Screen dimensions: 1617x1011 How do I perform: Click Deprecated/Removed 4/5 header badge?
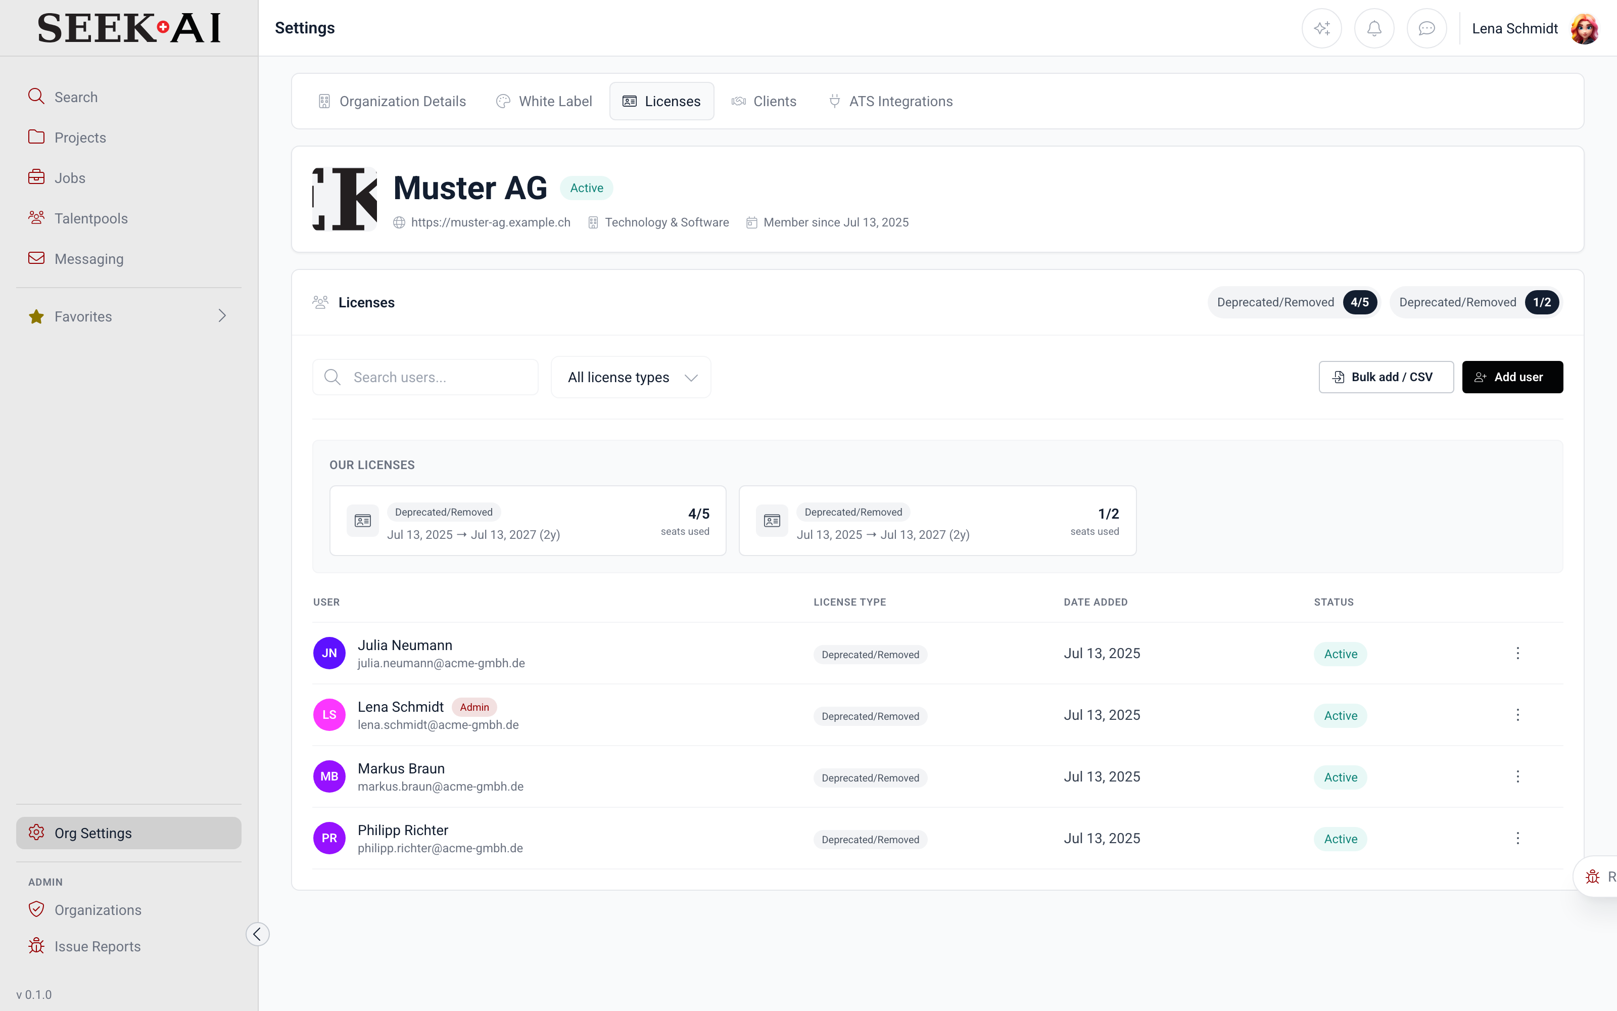1293,302
